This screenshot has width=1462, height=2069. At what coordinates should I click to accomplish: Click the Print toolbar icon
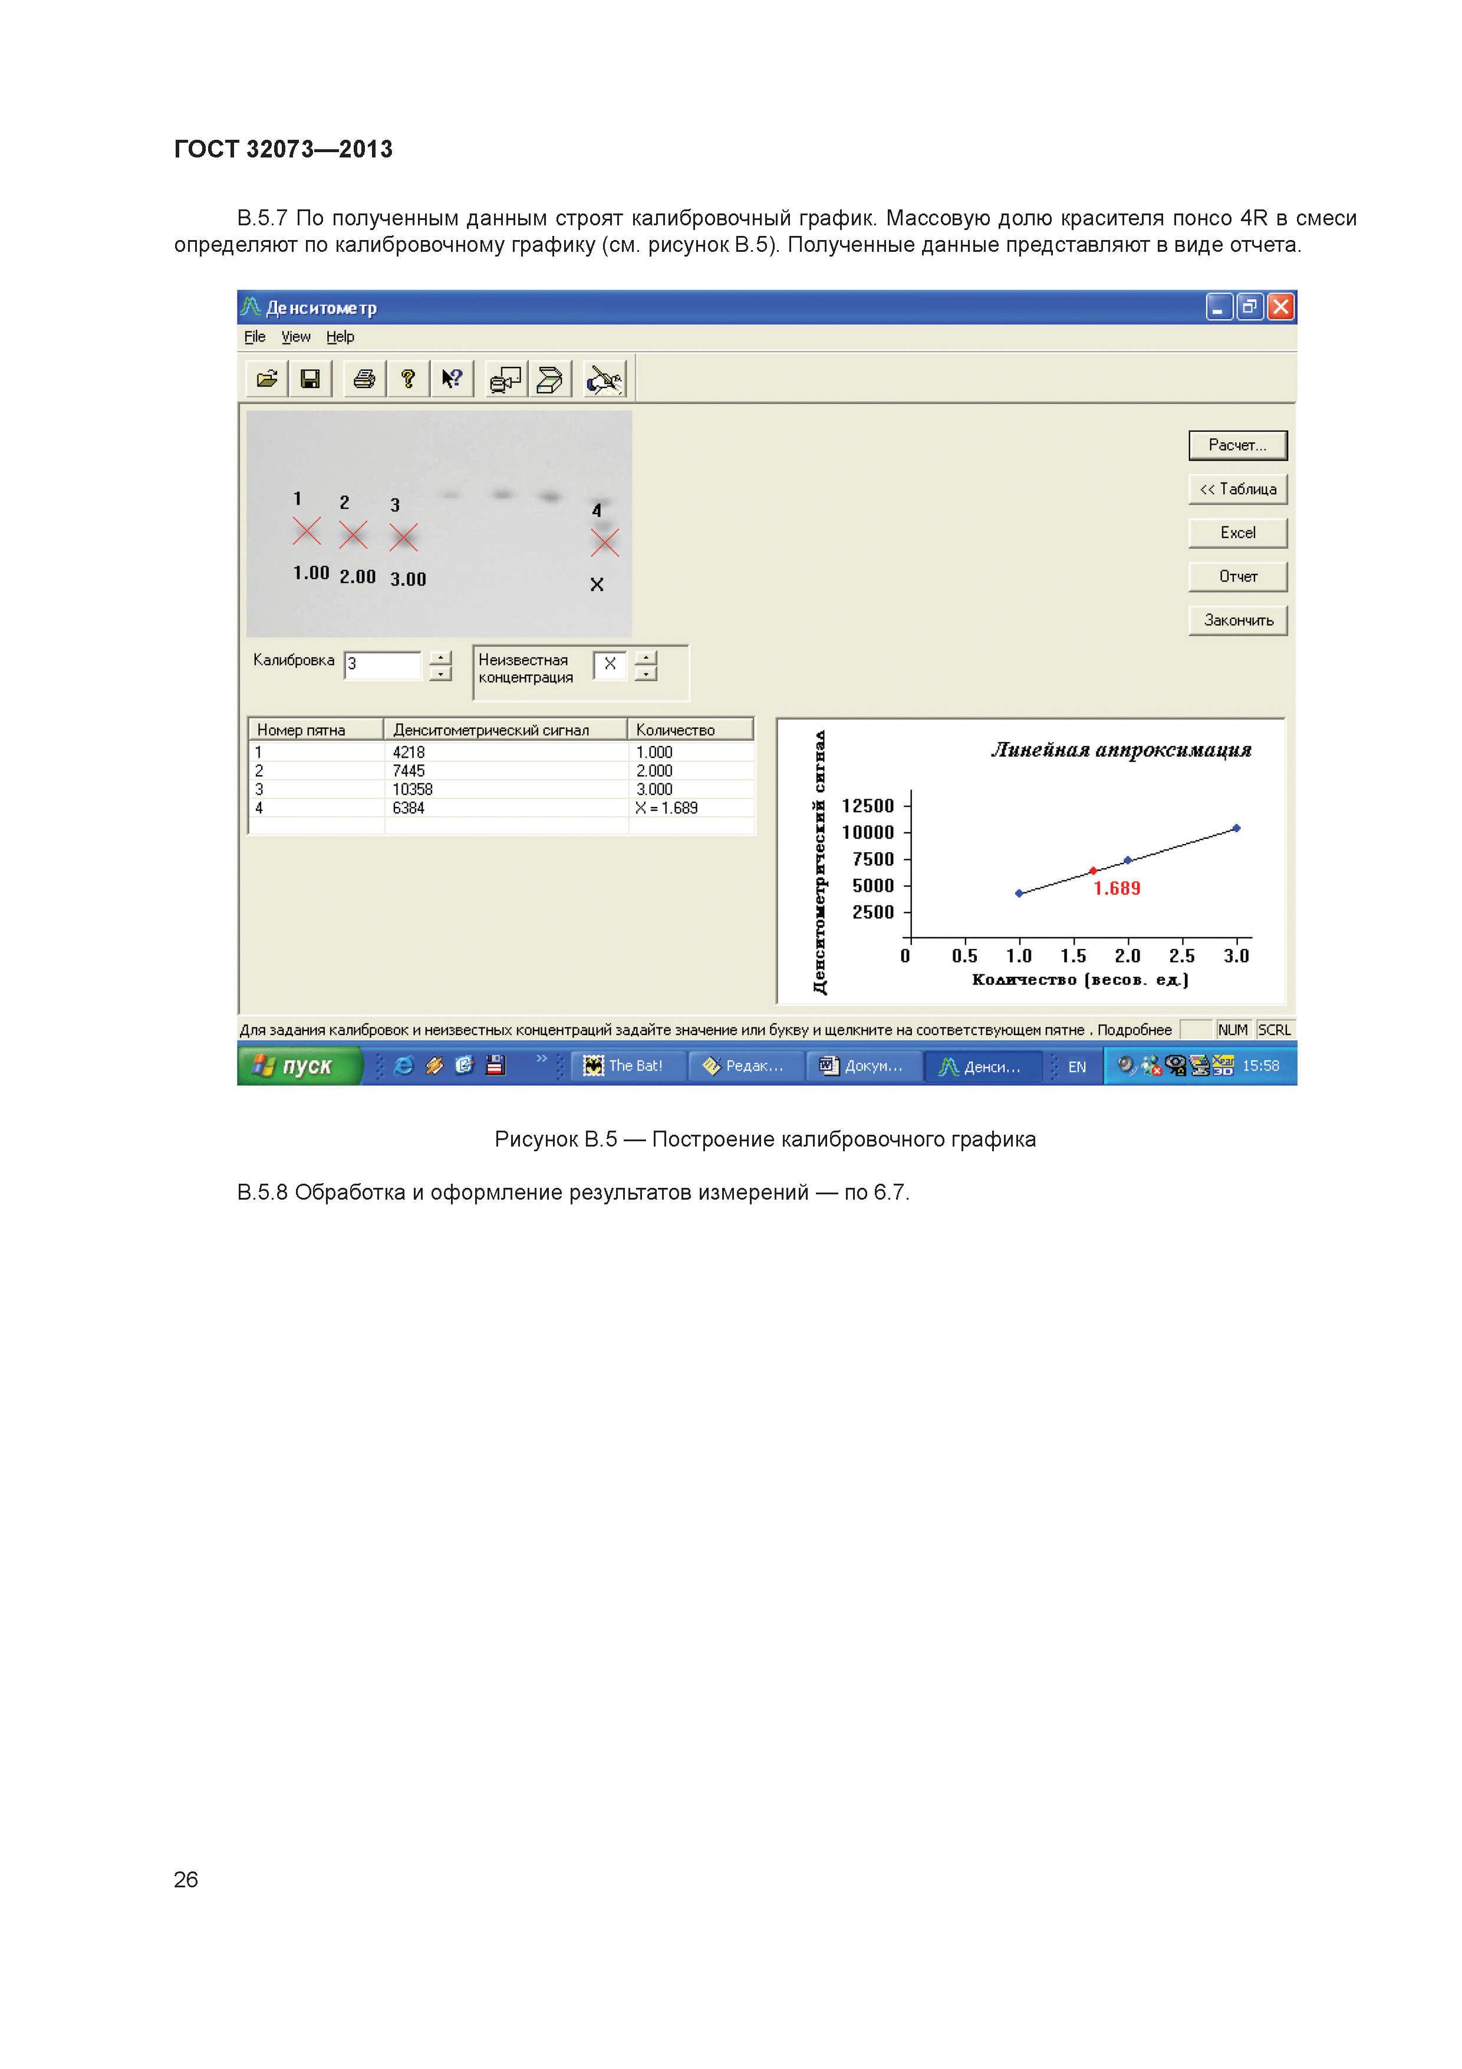pos(364,379)
